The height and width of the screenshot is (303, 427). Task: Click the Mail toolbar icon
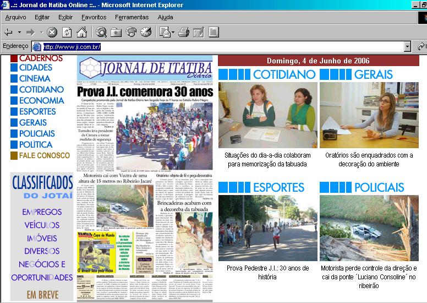(x=165, y=32)
